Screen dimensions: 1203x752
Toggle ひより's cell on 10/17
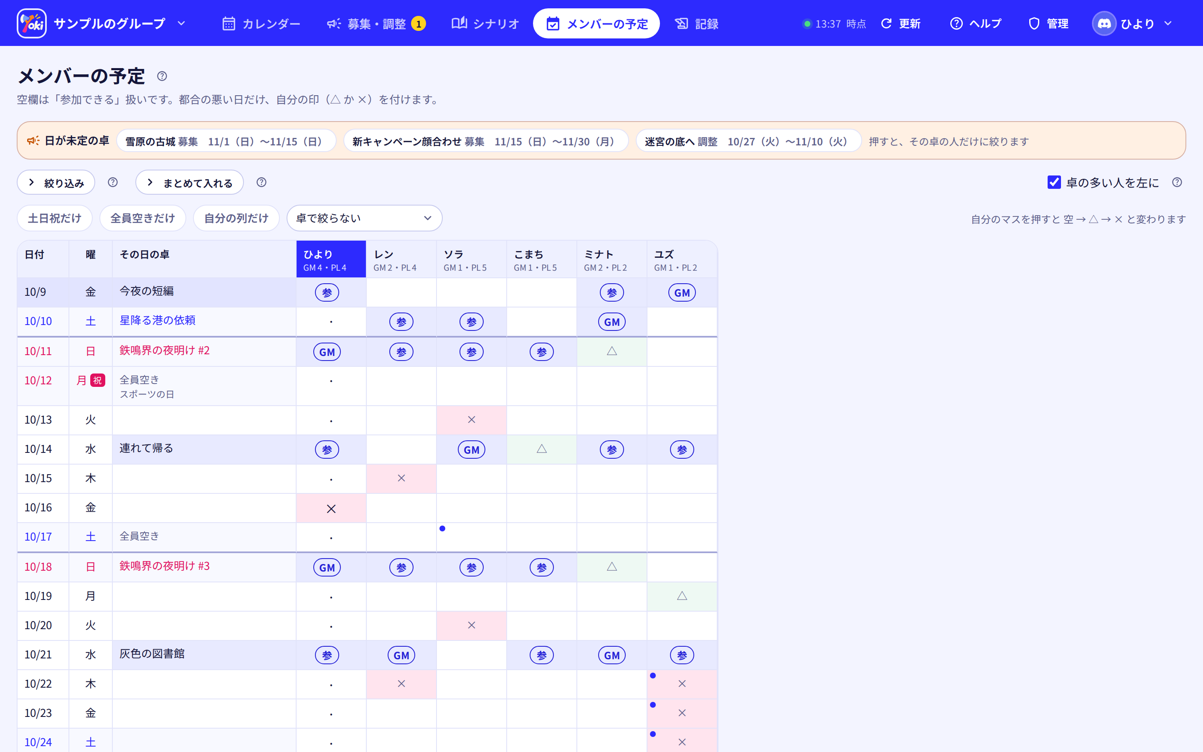click(331, 537)
